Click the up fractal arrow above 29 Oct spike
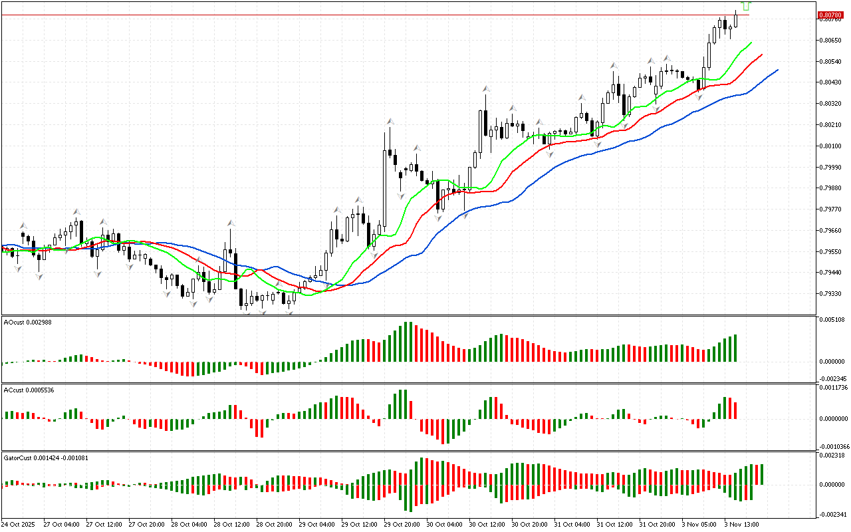 click(390, 122)
